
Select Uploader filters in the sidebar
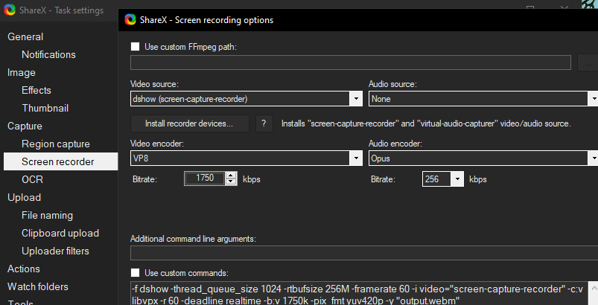[x=55, y=251]
